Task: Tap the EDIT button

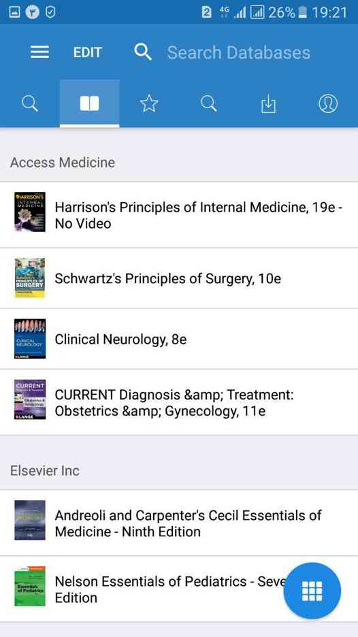Action: point(87,52)
